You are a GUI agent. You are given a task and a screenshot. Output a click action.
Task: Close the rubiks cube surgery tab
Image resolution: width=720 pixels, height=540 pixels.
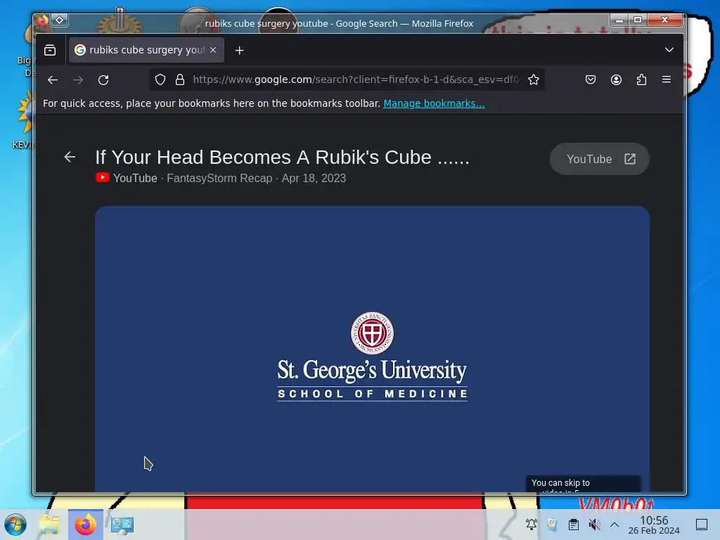pyautogui.click(x=213, y=50)
